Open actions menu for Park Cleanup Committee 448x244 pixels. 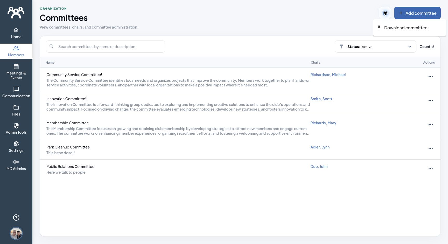(x=431, y=149)
